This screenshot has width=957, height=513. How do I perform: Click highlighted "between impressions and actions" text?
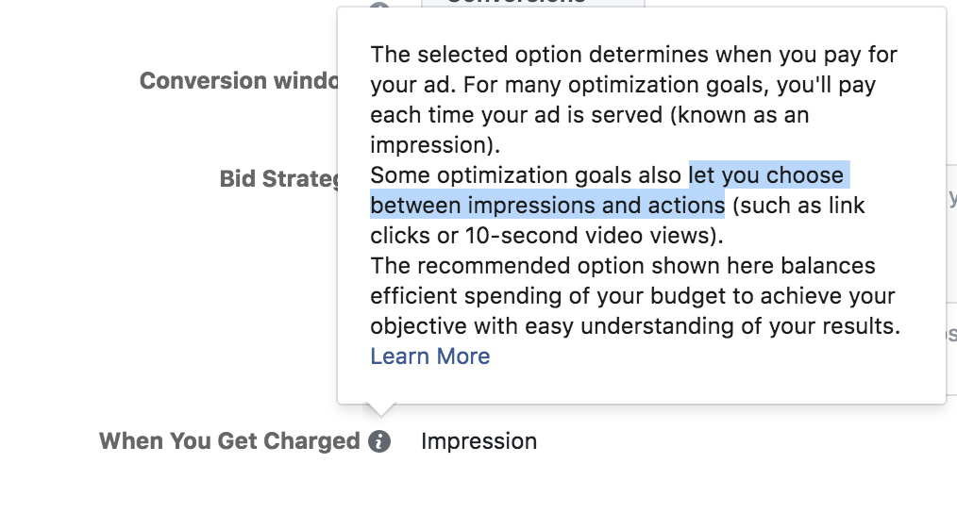coord(546,206)
